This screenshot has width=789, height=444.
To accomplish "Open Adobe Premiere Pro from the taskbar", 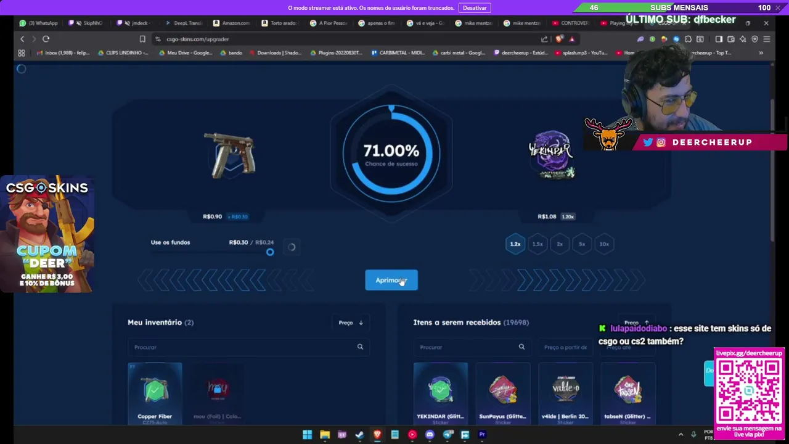I will click(482, 435).
